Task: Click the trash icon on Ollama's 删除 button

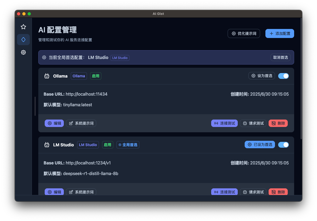Action: [273, 123]
